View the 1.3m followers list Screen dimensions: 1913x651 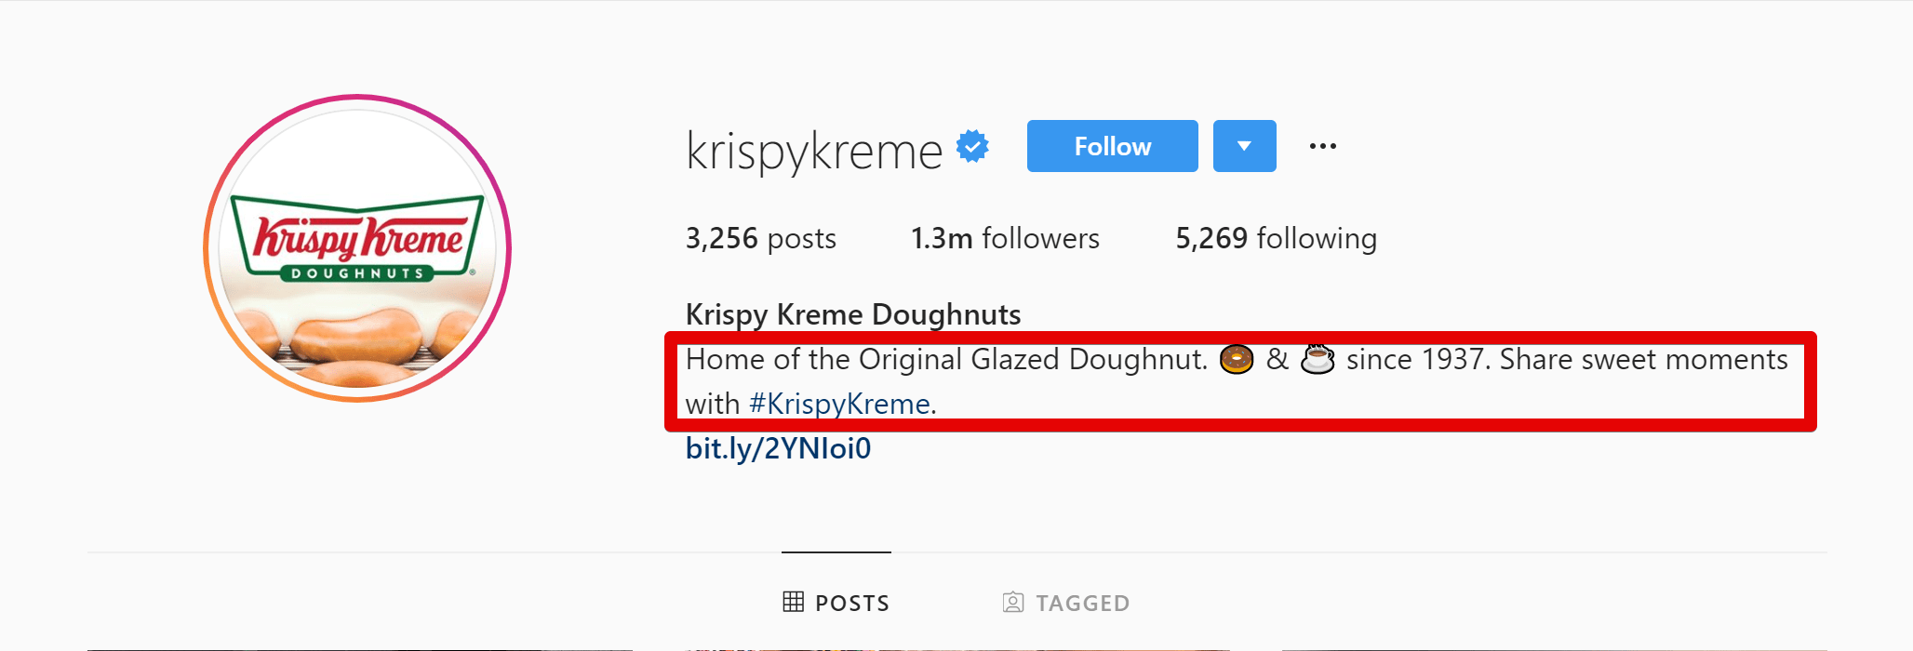point(1005,238)
